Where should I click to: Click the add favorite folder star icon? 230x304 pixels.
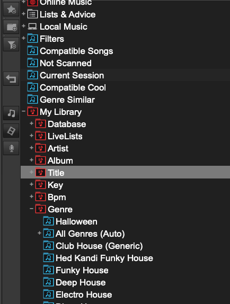[x=11, y=10]
